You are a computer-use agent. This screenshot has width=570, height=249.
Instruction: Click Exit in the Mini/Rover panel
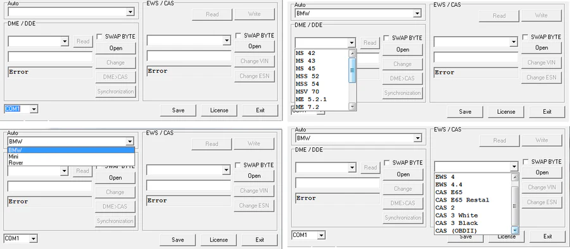260,240
